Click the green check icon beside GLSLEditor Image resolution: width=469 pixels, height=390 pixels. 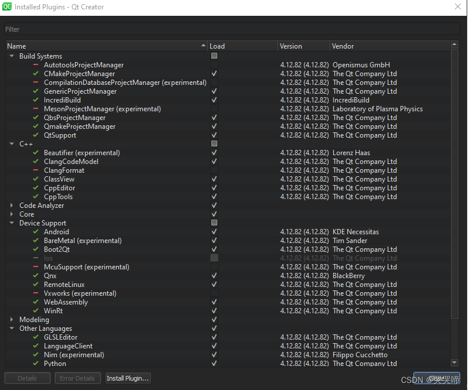pyautogui.click(x=36, y=337)
